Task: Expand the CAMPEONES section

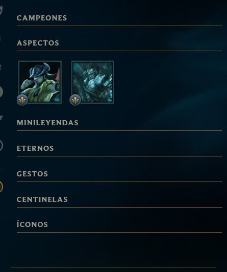Action: 42,18
